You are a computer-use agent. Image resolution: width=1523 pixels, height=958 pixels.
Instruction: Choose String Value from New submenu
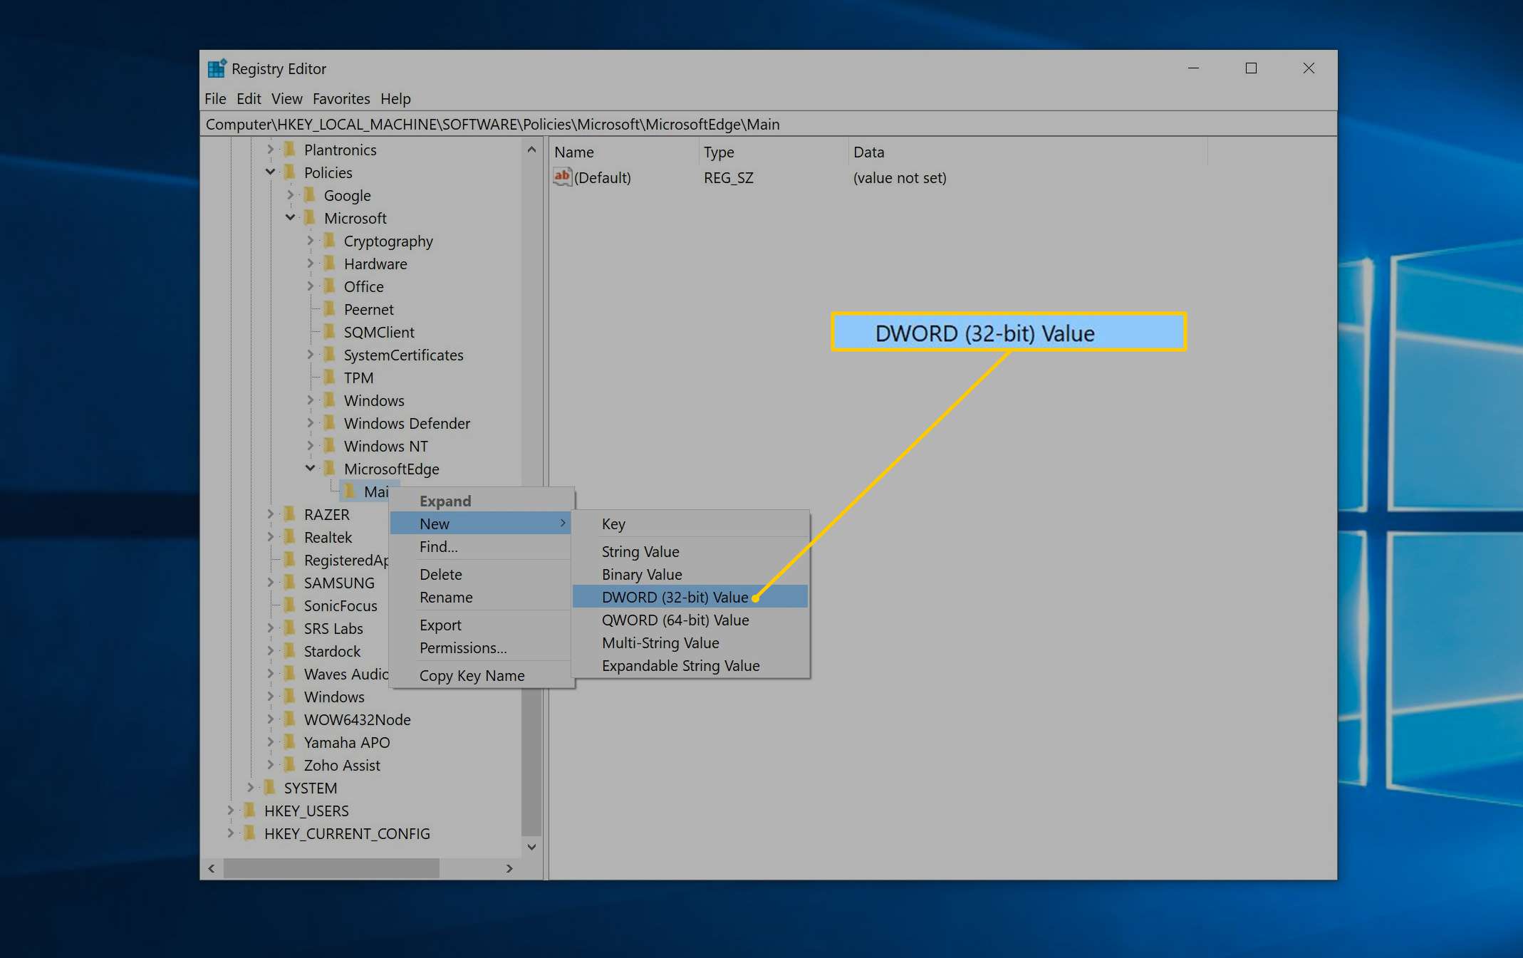(x=690, y=551)
